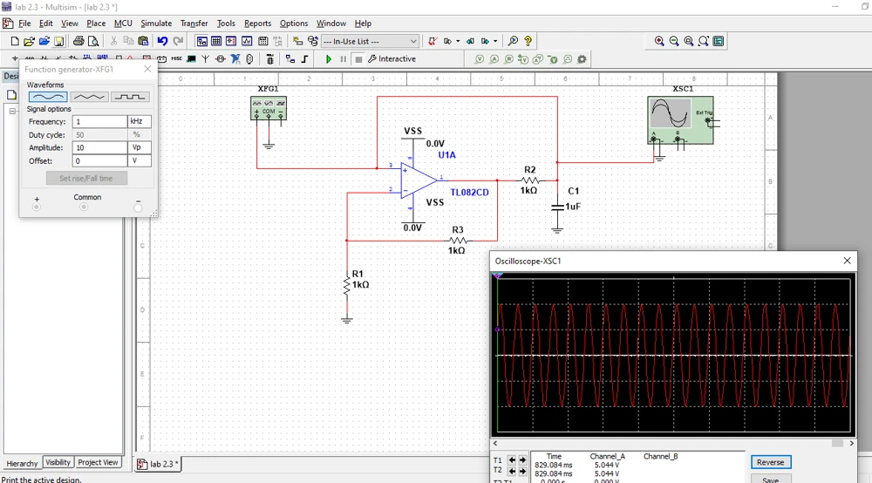Open the Spreadsheet view icon
Viewport: 872px width, 483px height.
click(x=216, y=41)
